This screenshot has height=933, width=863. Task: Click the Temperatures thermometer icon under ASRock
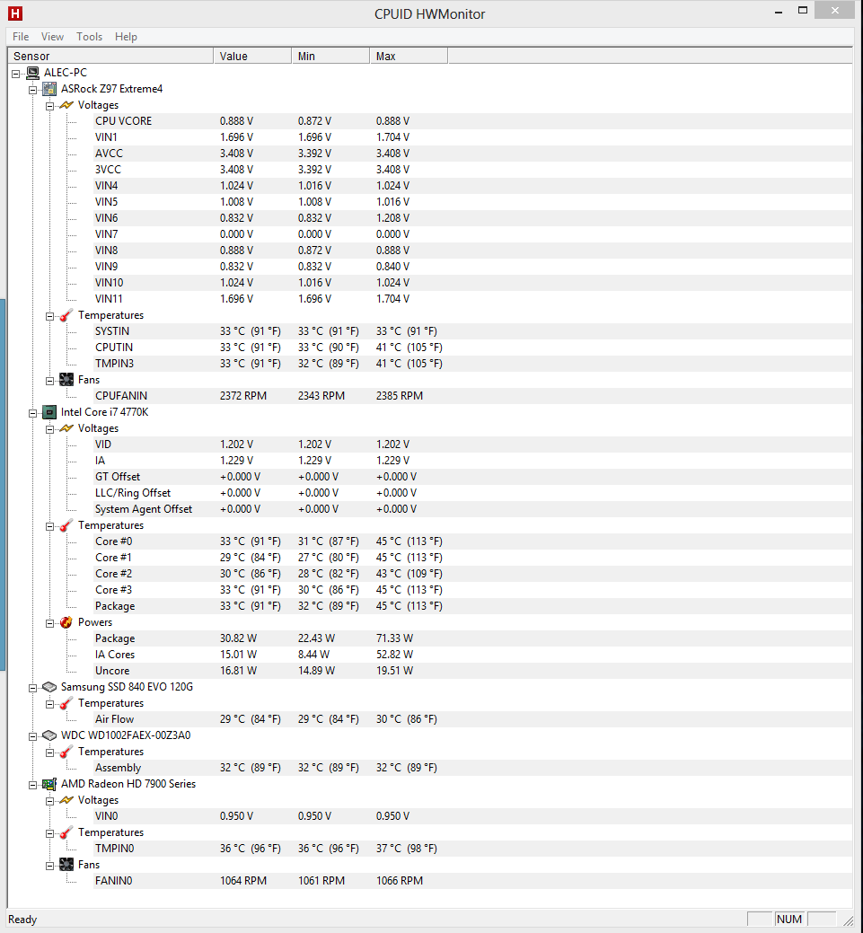pos(66,315)
